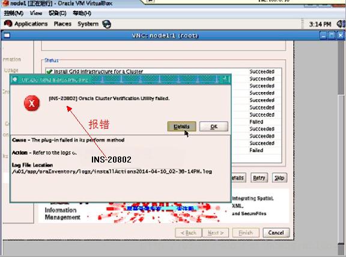
Task: Open the Applications menu in GNOME panel
Action: pos(31,24)
